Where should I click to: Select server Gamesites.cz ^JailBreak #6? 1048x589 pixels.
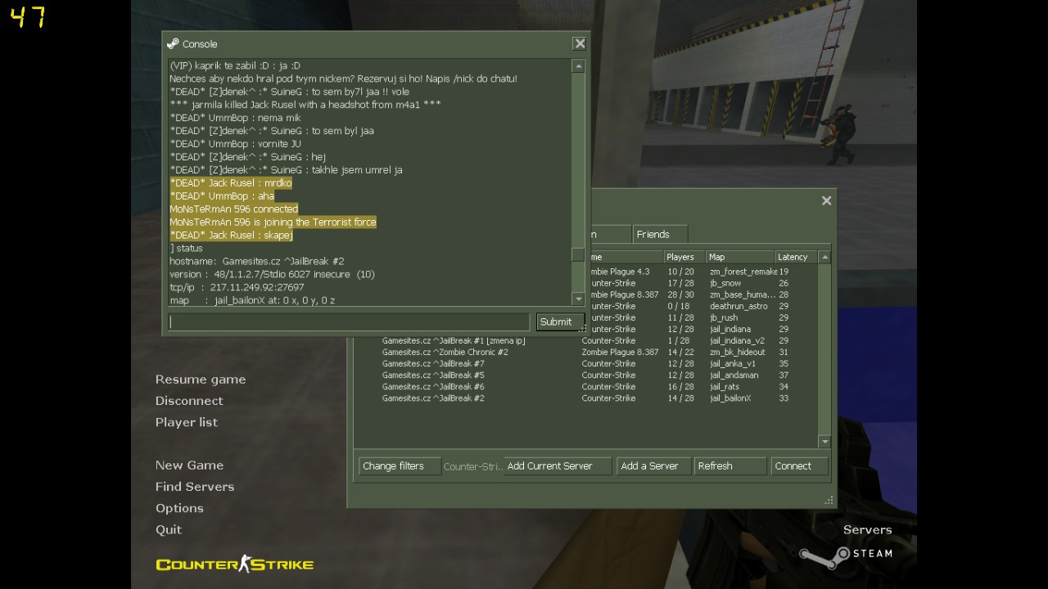(x=585, y=386)
